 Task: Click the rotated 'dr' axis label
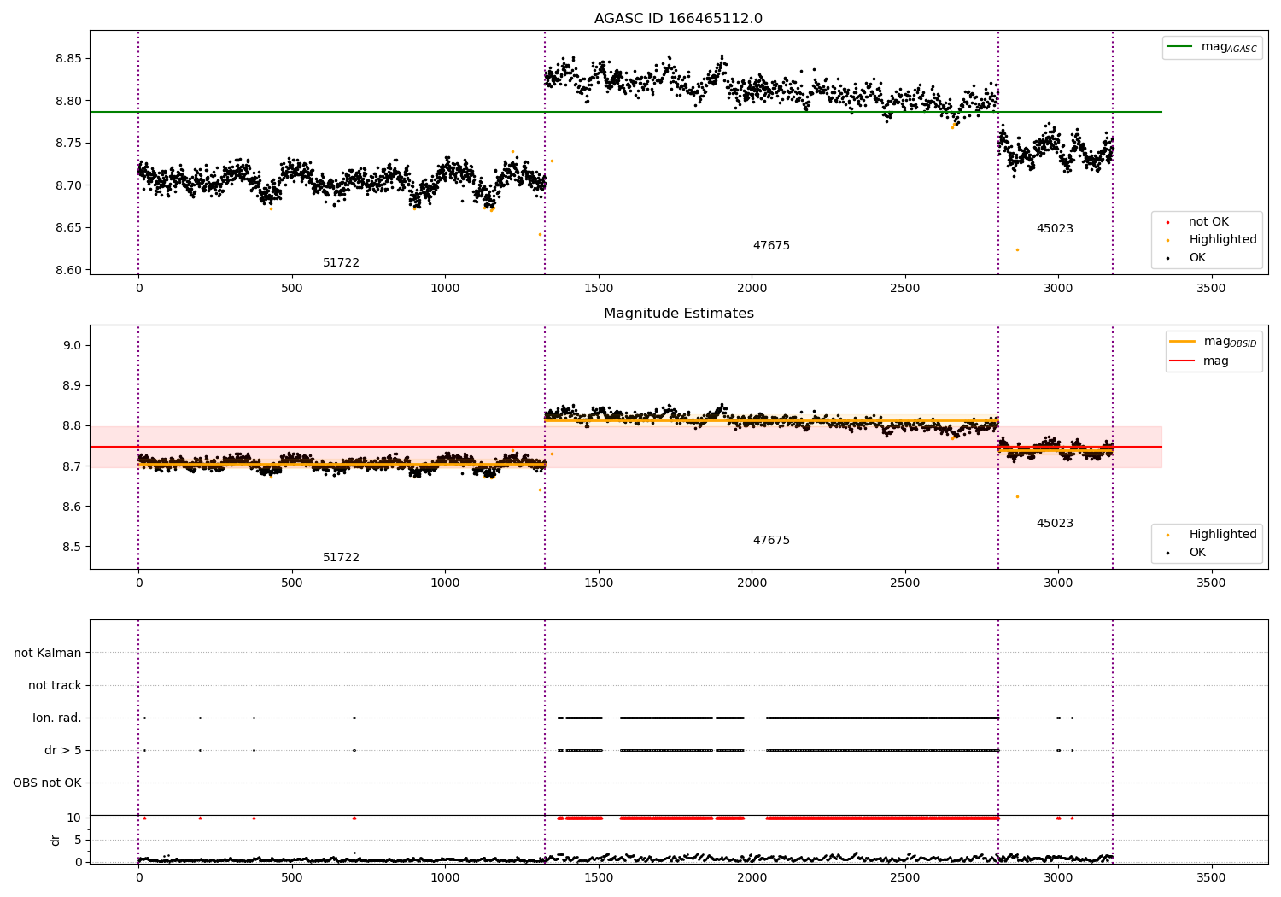pos(56,840)
